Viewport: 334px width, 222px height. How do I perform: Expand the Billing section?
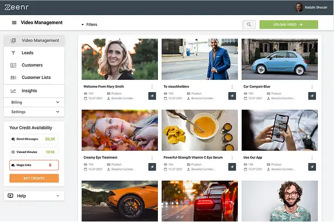click(x=34, y=102)
